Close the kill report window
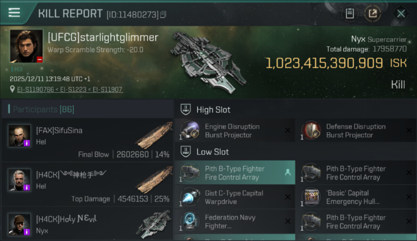Viewport: 417px width, 241px height. [x=401, y=13]
